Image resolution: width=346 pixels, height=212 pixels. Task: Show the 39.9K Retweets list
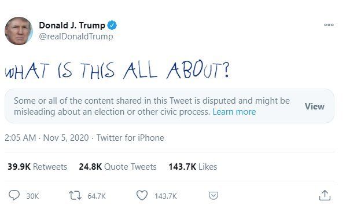pyautogui.click(x=37, y=167)
